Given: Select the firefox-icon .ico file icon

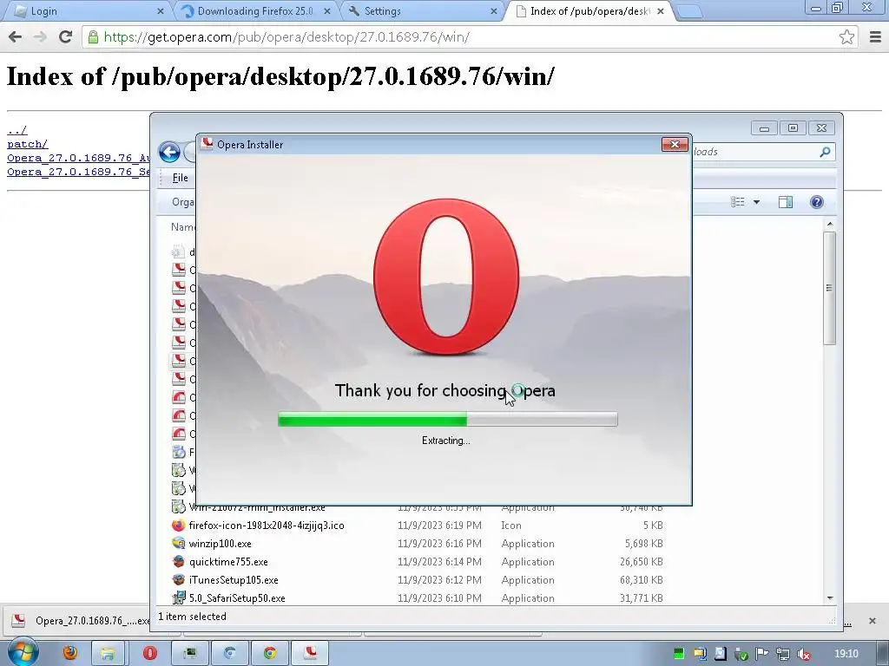Looking at the screenshot, I should [179, 525].
